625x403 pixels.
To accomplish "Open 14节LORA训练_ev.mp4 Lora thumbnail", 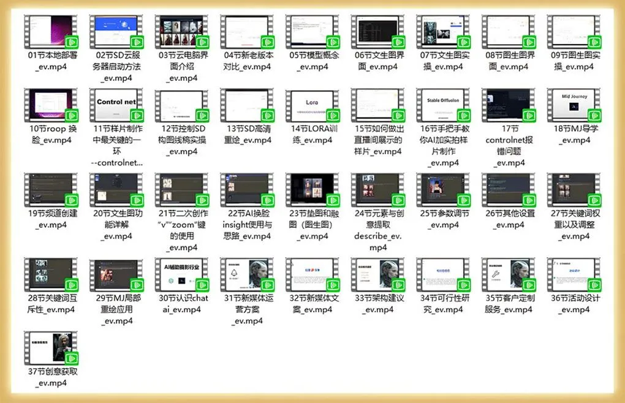I will pos(312,105).
